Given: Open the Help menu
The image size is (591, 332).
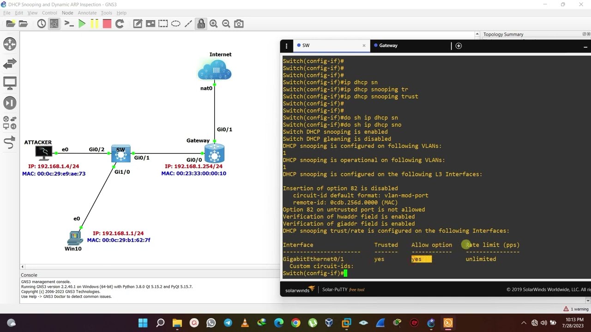Looking at the screenshot, I should click(x=121, y=13).
